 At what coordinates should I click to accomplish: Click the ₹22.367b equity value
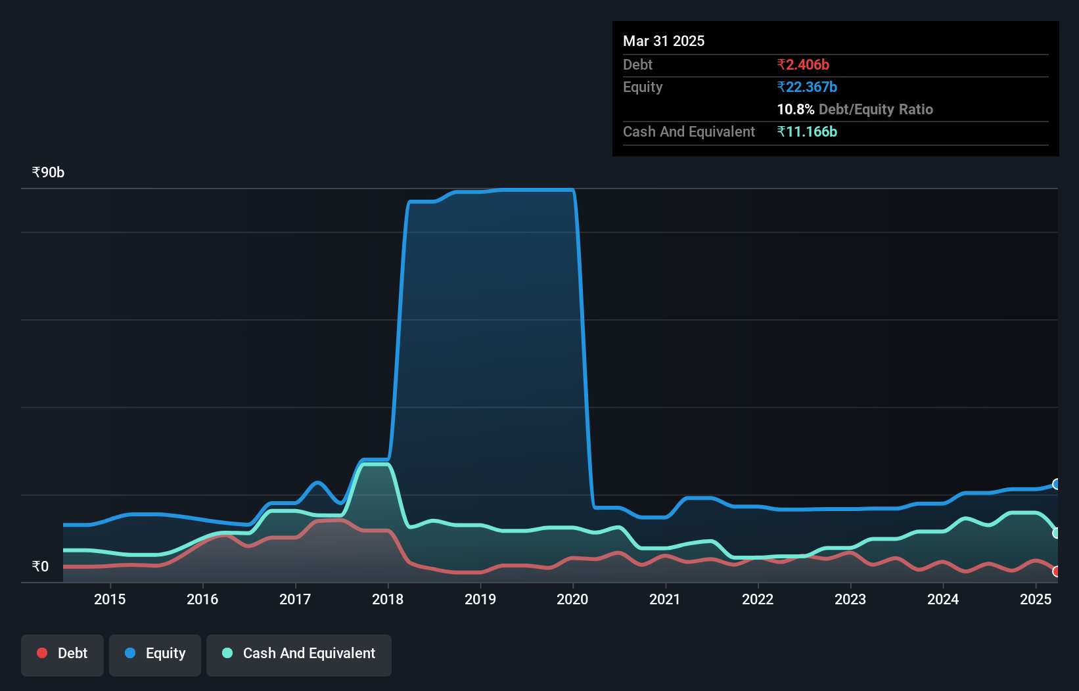(807, 87)
